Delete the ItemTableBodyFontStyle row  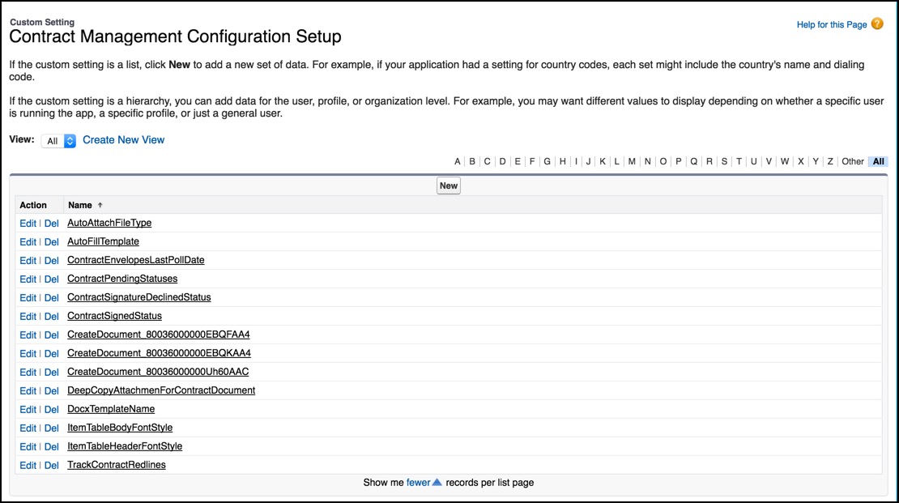[52, 428]
